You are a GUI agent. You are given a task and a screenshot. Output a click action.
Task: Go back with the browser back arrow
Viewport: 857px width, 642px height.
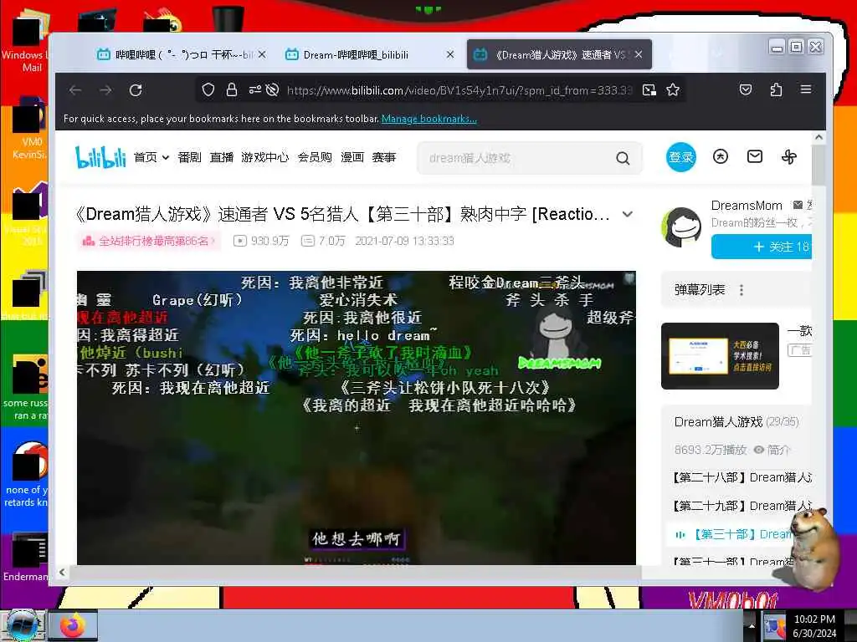75,90
